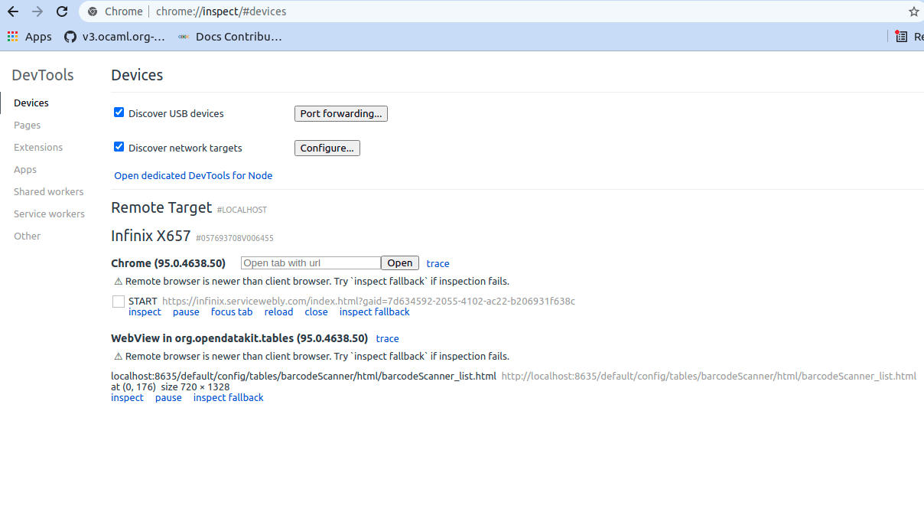Click the Open button next to url field
Screen dimensions: 924x512
pos(400,263)
